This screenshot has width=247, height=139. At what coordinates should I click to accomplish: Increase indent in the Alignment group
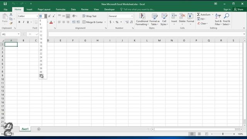click(78, 22)
